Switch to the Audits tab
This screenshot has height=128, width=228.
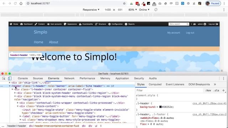point(153,78)
